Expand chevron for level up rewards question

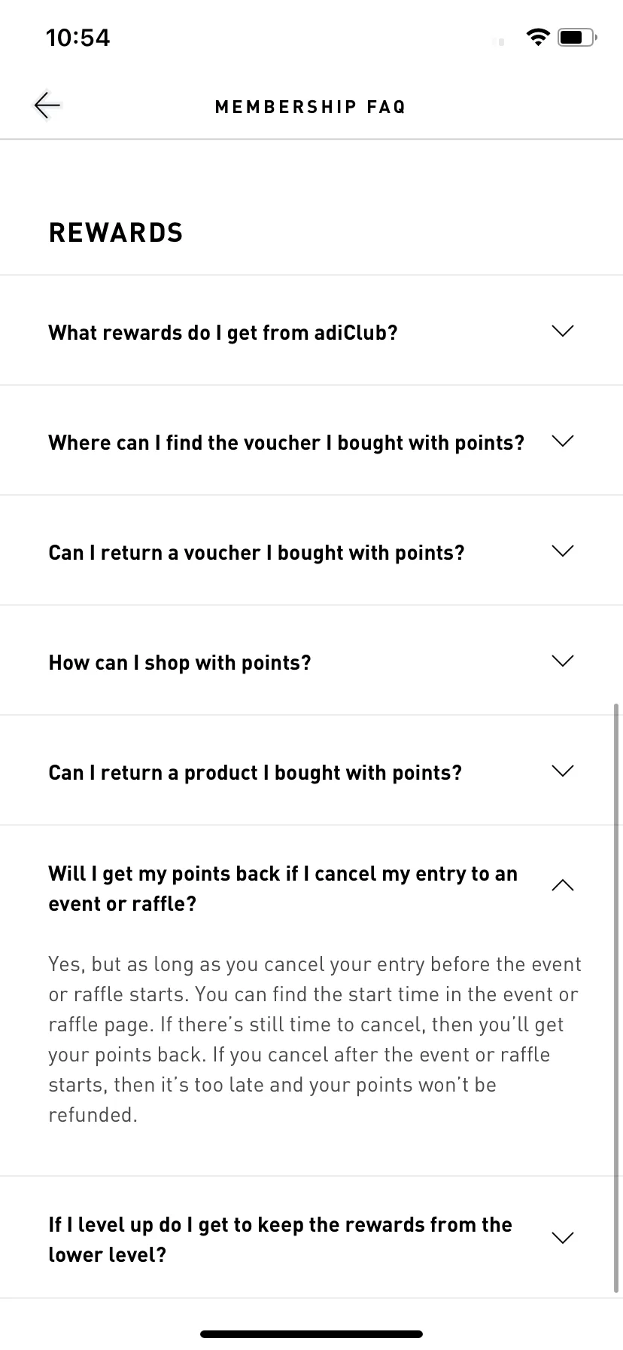coord(562,1238)
